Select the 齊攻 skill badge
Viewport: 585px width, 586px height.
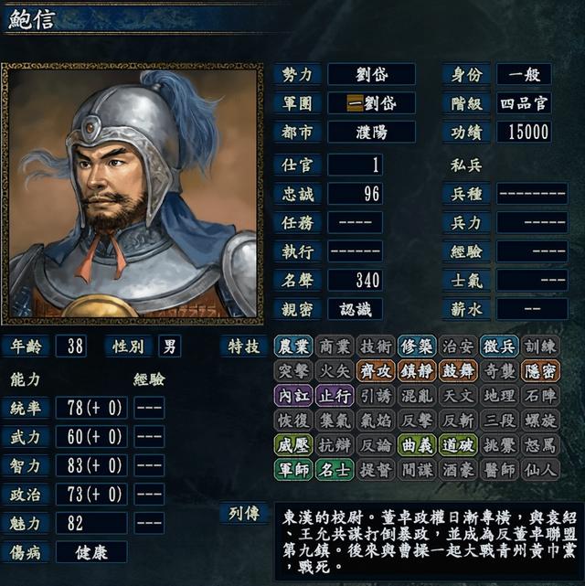click(376, 371)
